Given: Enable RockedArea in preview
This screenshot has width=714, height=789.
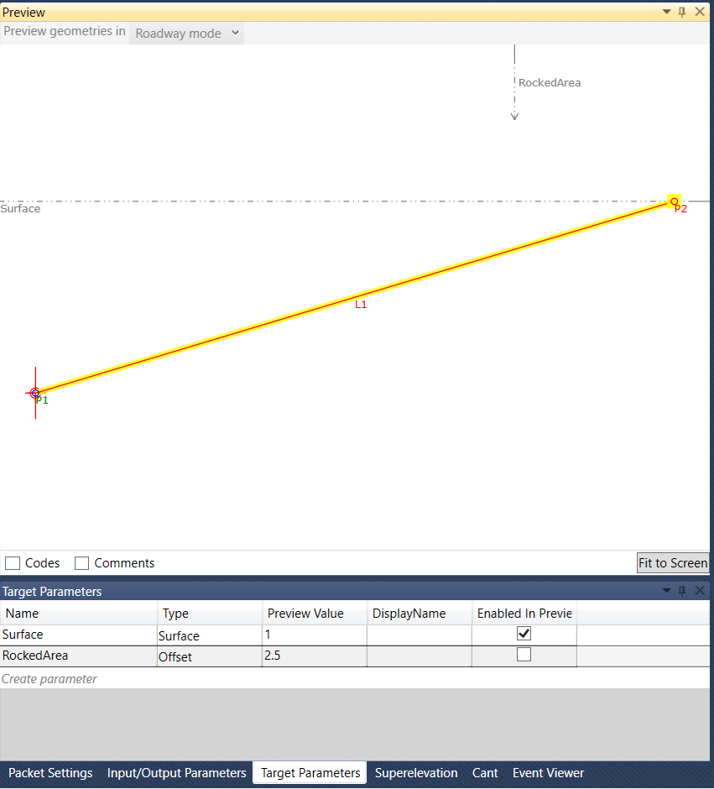Looking at the screenshot, I should (x=524, y=656).
